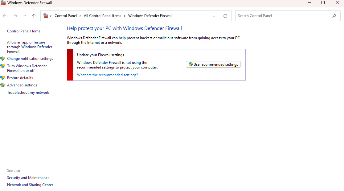Open the address bar history dropdown
The width and height of the screenshot is (344, 191).
(214, 16)
